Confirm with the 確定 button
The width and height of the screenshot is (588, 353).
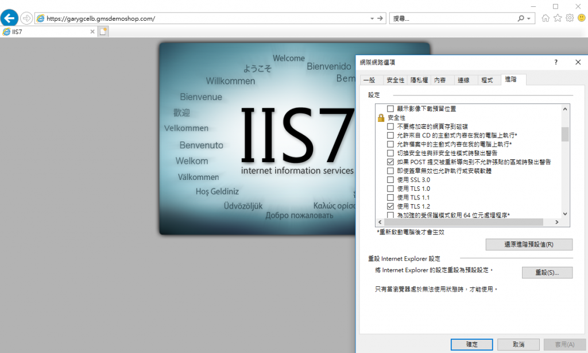(472, 344)
